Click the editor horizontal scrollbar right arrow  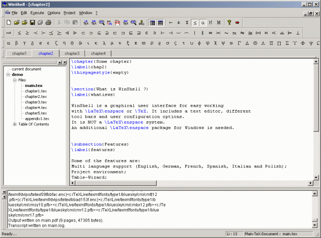tap(311, 183)
